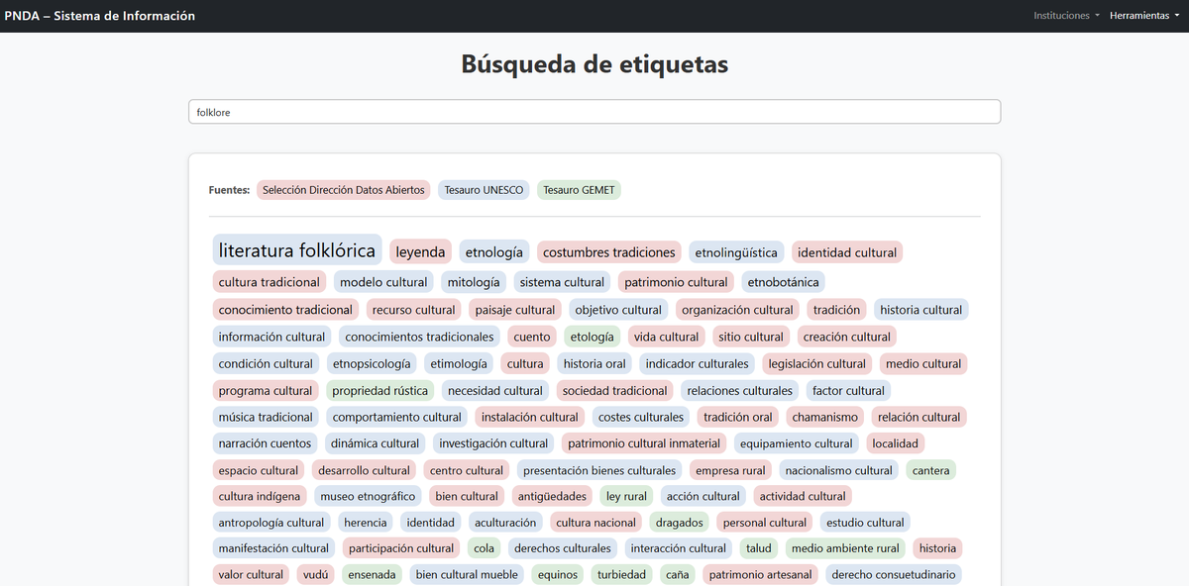
Task: Toggle Tesauro UNESCO source filter
Action: coord(484,190)
